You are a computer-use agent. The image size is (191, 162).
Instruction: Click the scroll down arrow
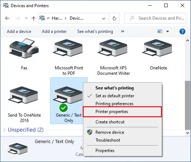tap(187, 133)
